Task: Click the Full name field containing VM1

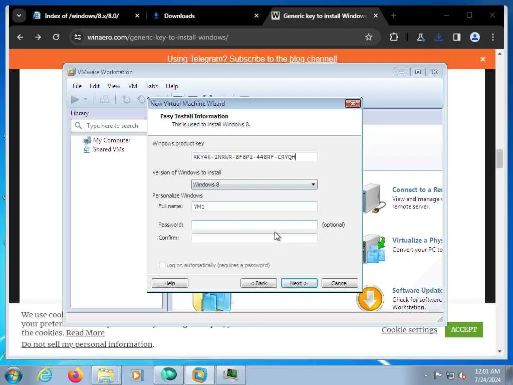Action: point(254,207)
